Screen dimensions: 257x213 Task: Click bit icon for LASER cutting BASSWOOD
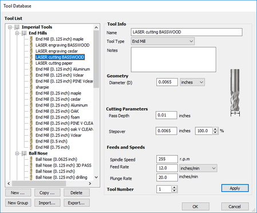click(x=31, y=57)
